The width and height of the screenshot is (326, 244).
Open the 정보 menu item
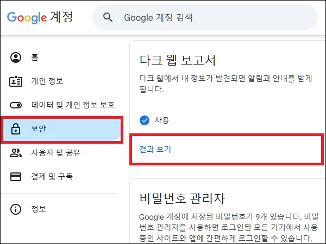coord(39,209)
